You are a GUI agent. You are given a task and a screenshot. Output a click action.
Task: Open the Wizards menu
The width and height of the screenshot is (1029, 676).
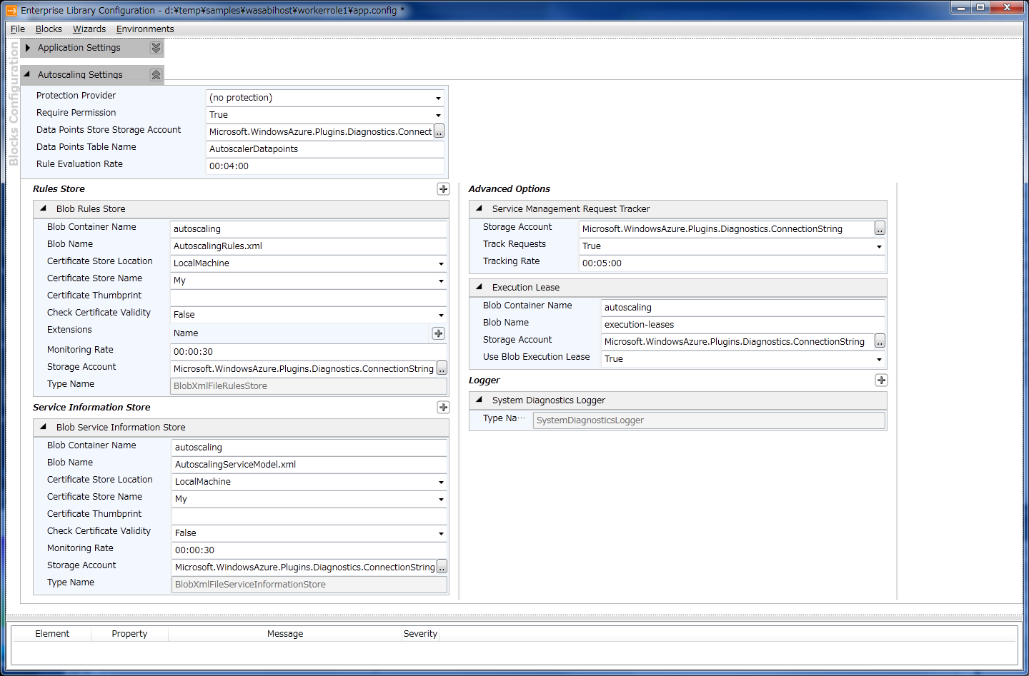point(89,29)
